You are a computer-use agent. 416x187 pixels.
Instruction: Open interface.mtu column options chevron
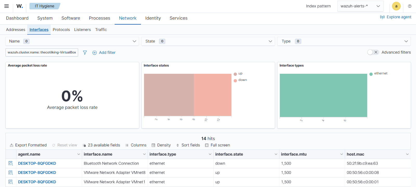(342, 154)
